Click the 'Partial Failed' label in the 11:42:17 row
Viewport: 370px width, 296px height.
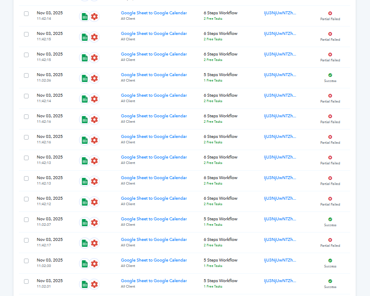330,246
